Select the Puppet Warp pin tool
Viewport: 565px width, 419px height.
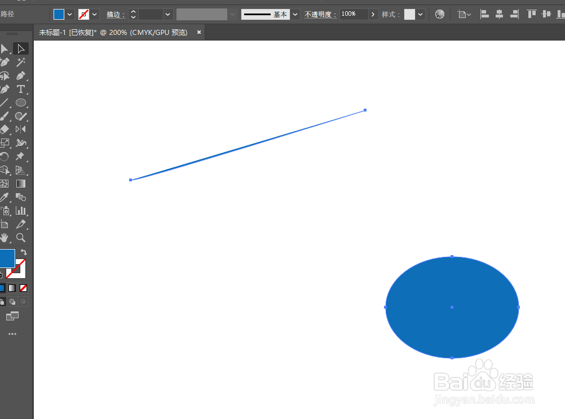pyautogui.click(x=20, y=156)
